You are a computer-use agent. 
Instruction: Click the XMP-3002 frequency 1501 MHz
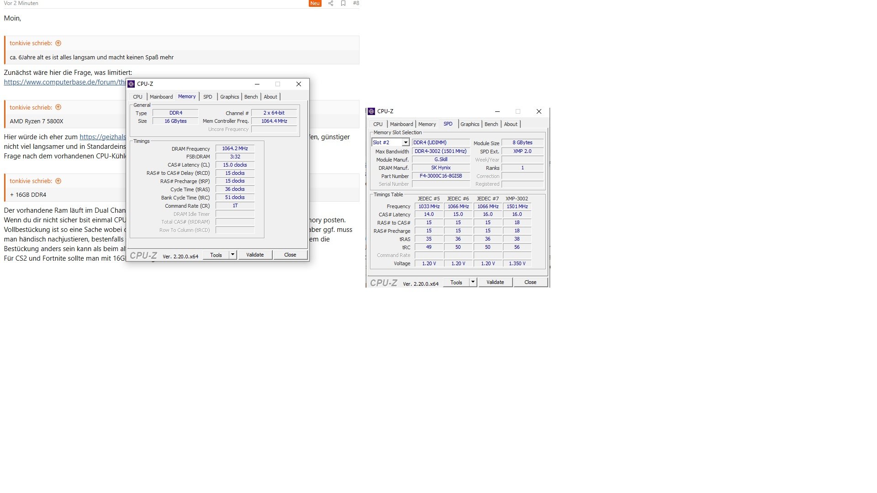click(517, 206)
